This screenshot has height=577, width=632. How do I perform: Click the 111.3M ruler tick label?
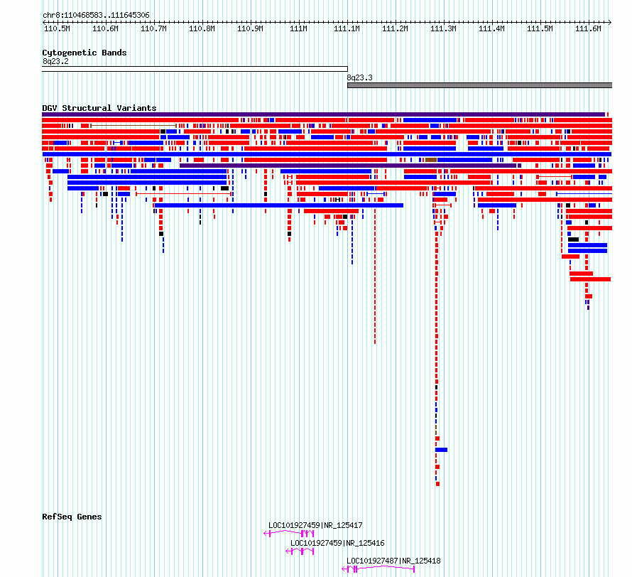point(443,28)
